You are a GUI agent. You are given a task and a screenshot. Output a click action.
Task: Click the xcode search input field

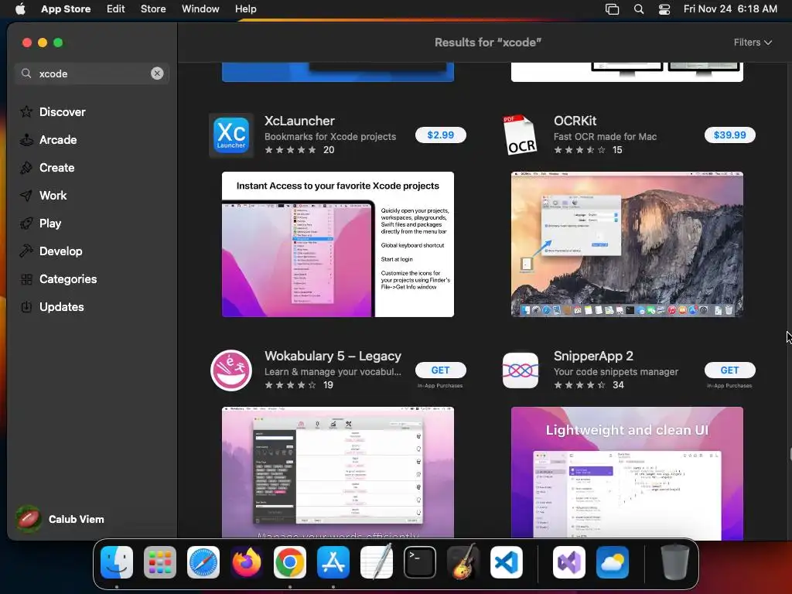[93, 73]
